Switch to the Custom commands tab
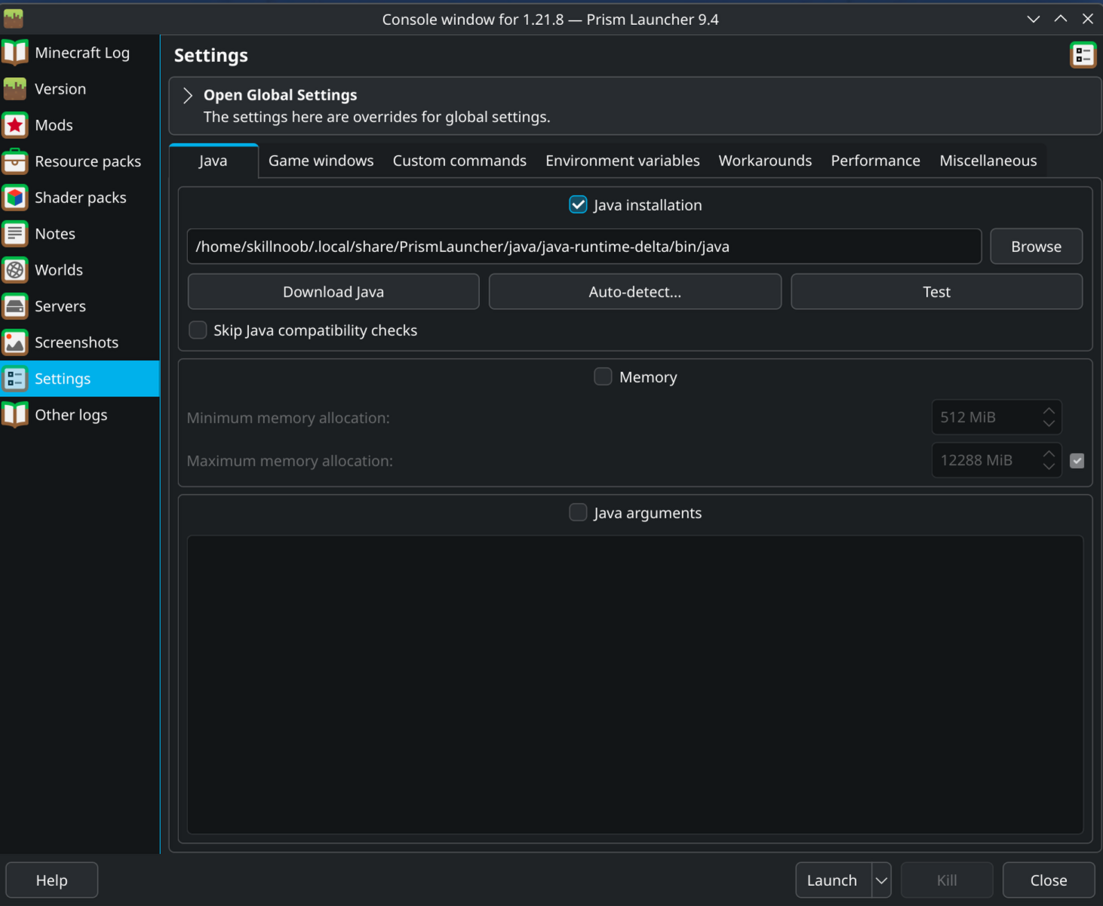The image size is (1103, 906). (x=459, y=161)
